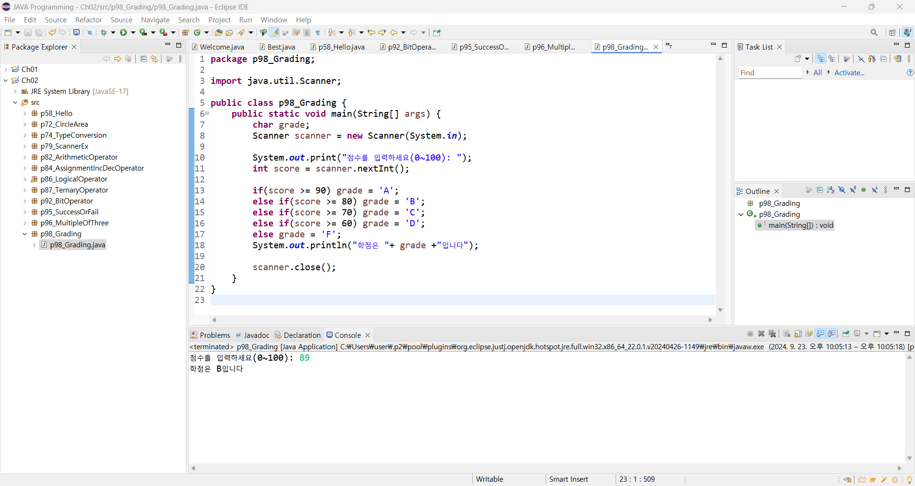Toggle Categorized view in Task List
The width and height of the screenshot is (915, 486).
coord(821,59)
